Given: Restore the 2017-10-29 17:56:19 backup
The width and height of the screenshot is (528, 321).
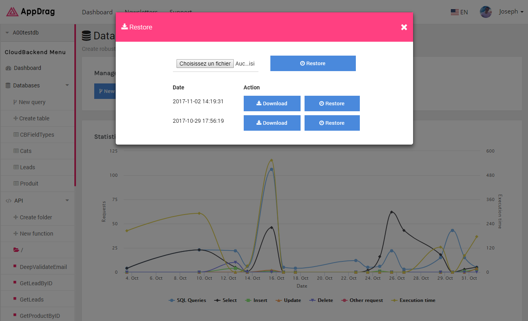Looking at the screenshot, I should tap(332, 123).
